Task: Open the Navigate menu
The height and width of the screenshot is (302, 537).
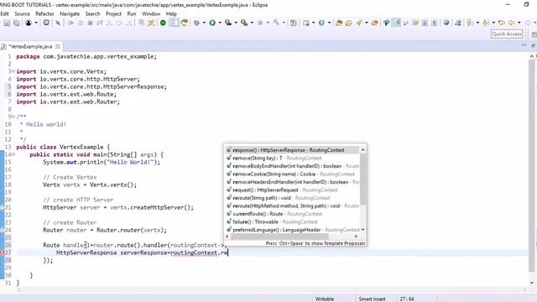Action: coord(70,13)
